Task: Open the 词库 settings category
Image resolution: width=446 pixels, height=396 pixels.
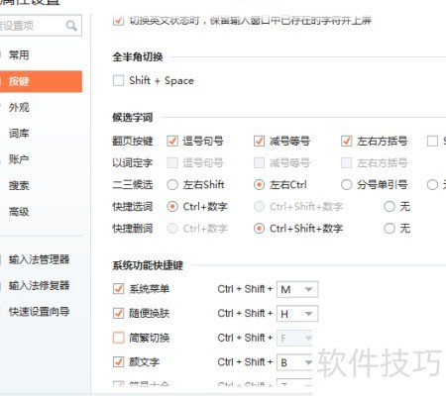Action: pos(19,134)
